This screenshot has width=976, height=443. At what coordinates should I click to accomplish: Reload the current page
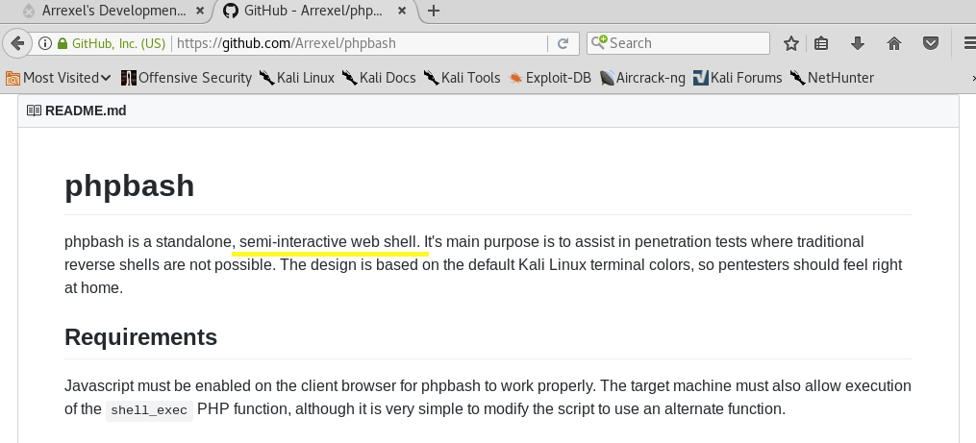point(563,43)
